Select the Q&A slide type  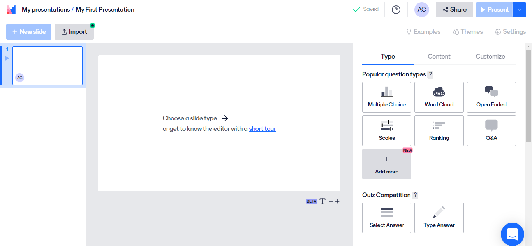491,130
